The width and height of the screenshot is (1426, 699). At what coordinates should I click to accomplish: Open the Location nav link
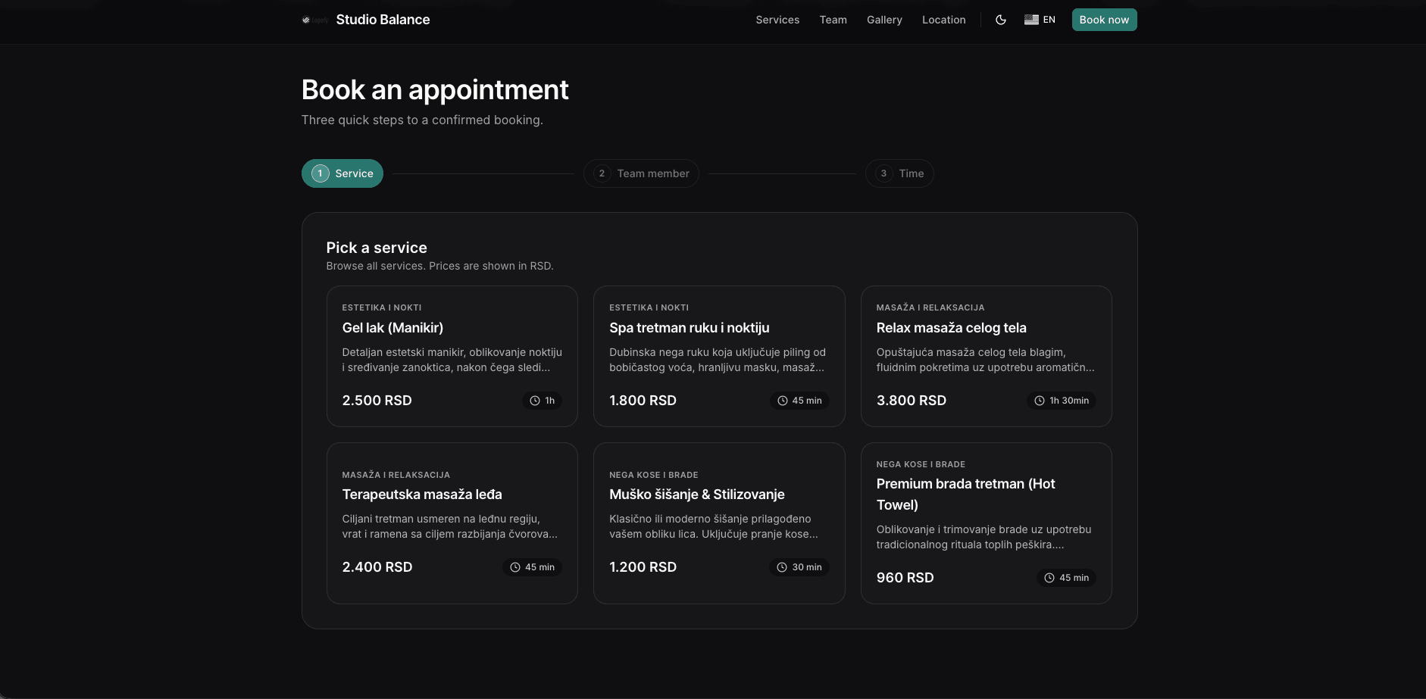(x=943, y=20)
